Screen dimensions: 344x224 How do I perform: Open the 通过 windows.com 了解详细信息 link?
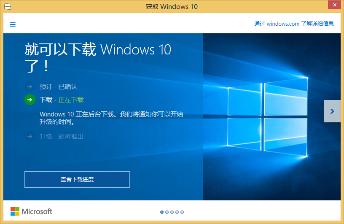294,24
